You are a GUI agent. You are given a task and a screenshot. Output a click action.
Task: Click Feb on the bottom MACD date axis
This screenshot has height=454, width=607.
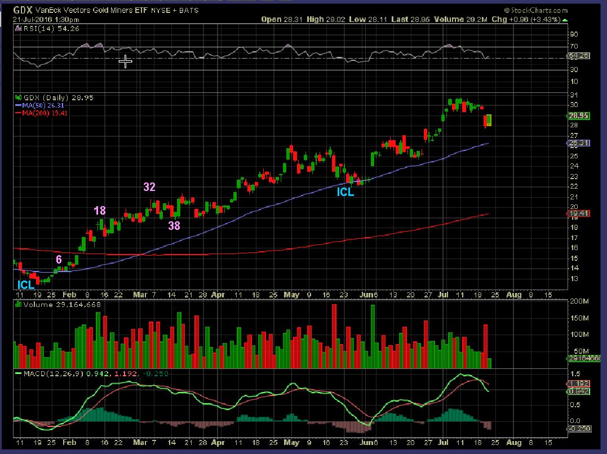pyautogui.click(x=69, y=442)
